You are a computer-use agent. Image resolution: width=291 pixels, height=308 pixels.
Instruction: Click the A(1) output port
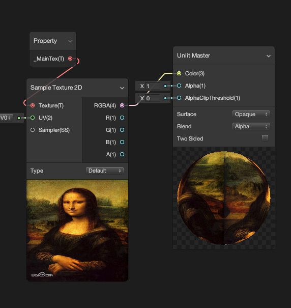(122, 154)
